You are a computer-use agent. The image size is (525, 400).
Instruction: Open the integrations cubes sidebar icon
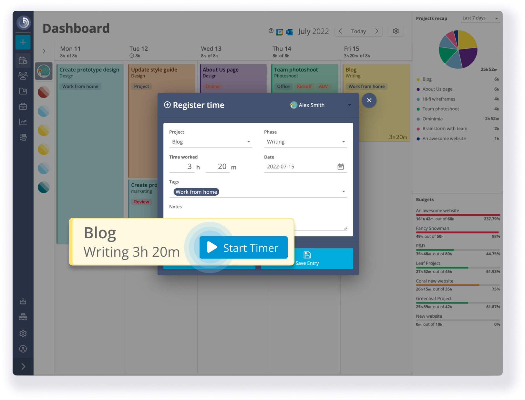point(23,317)
